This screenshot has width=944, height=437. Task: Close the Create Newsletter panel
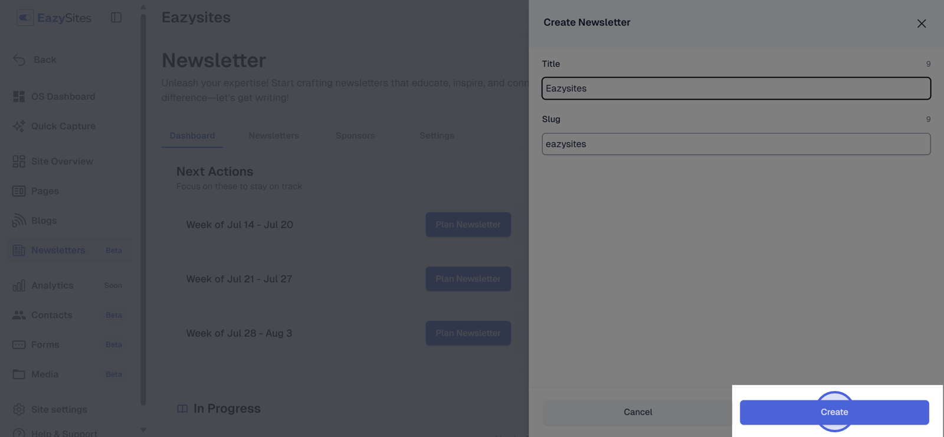922,24
